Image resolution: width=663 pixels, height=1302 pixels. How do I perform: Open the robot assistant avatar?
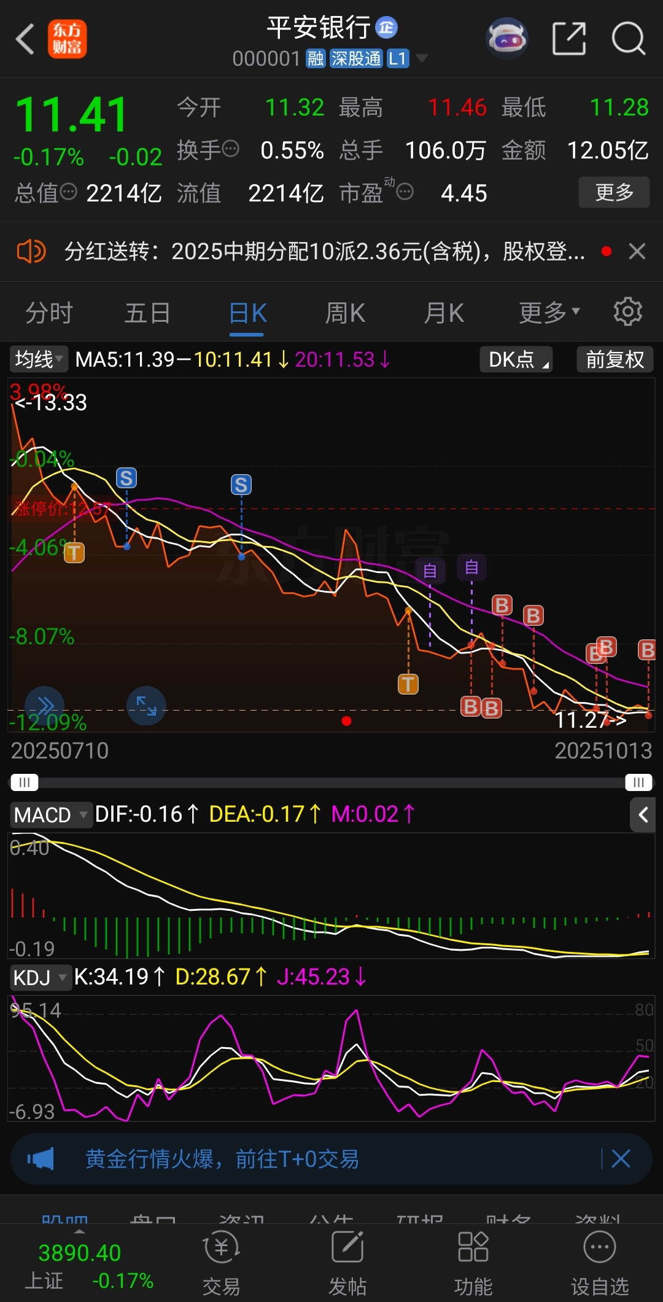pyautogui.click(x=506, y=39)
